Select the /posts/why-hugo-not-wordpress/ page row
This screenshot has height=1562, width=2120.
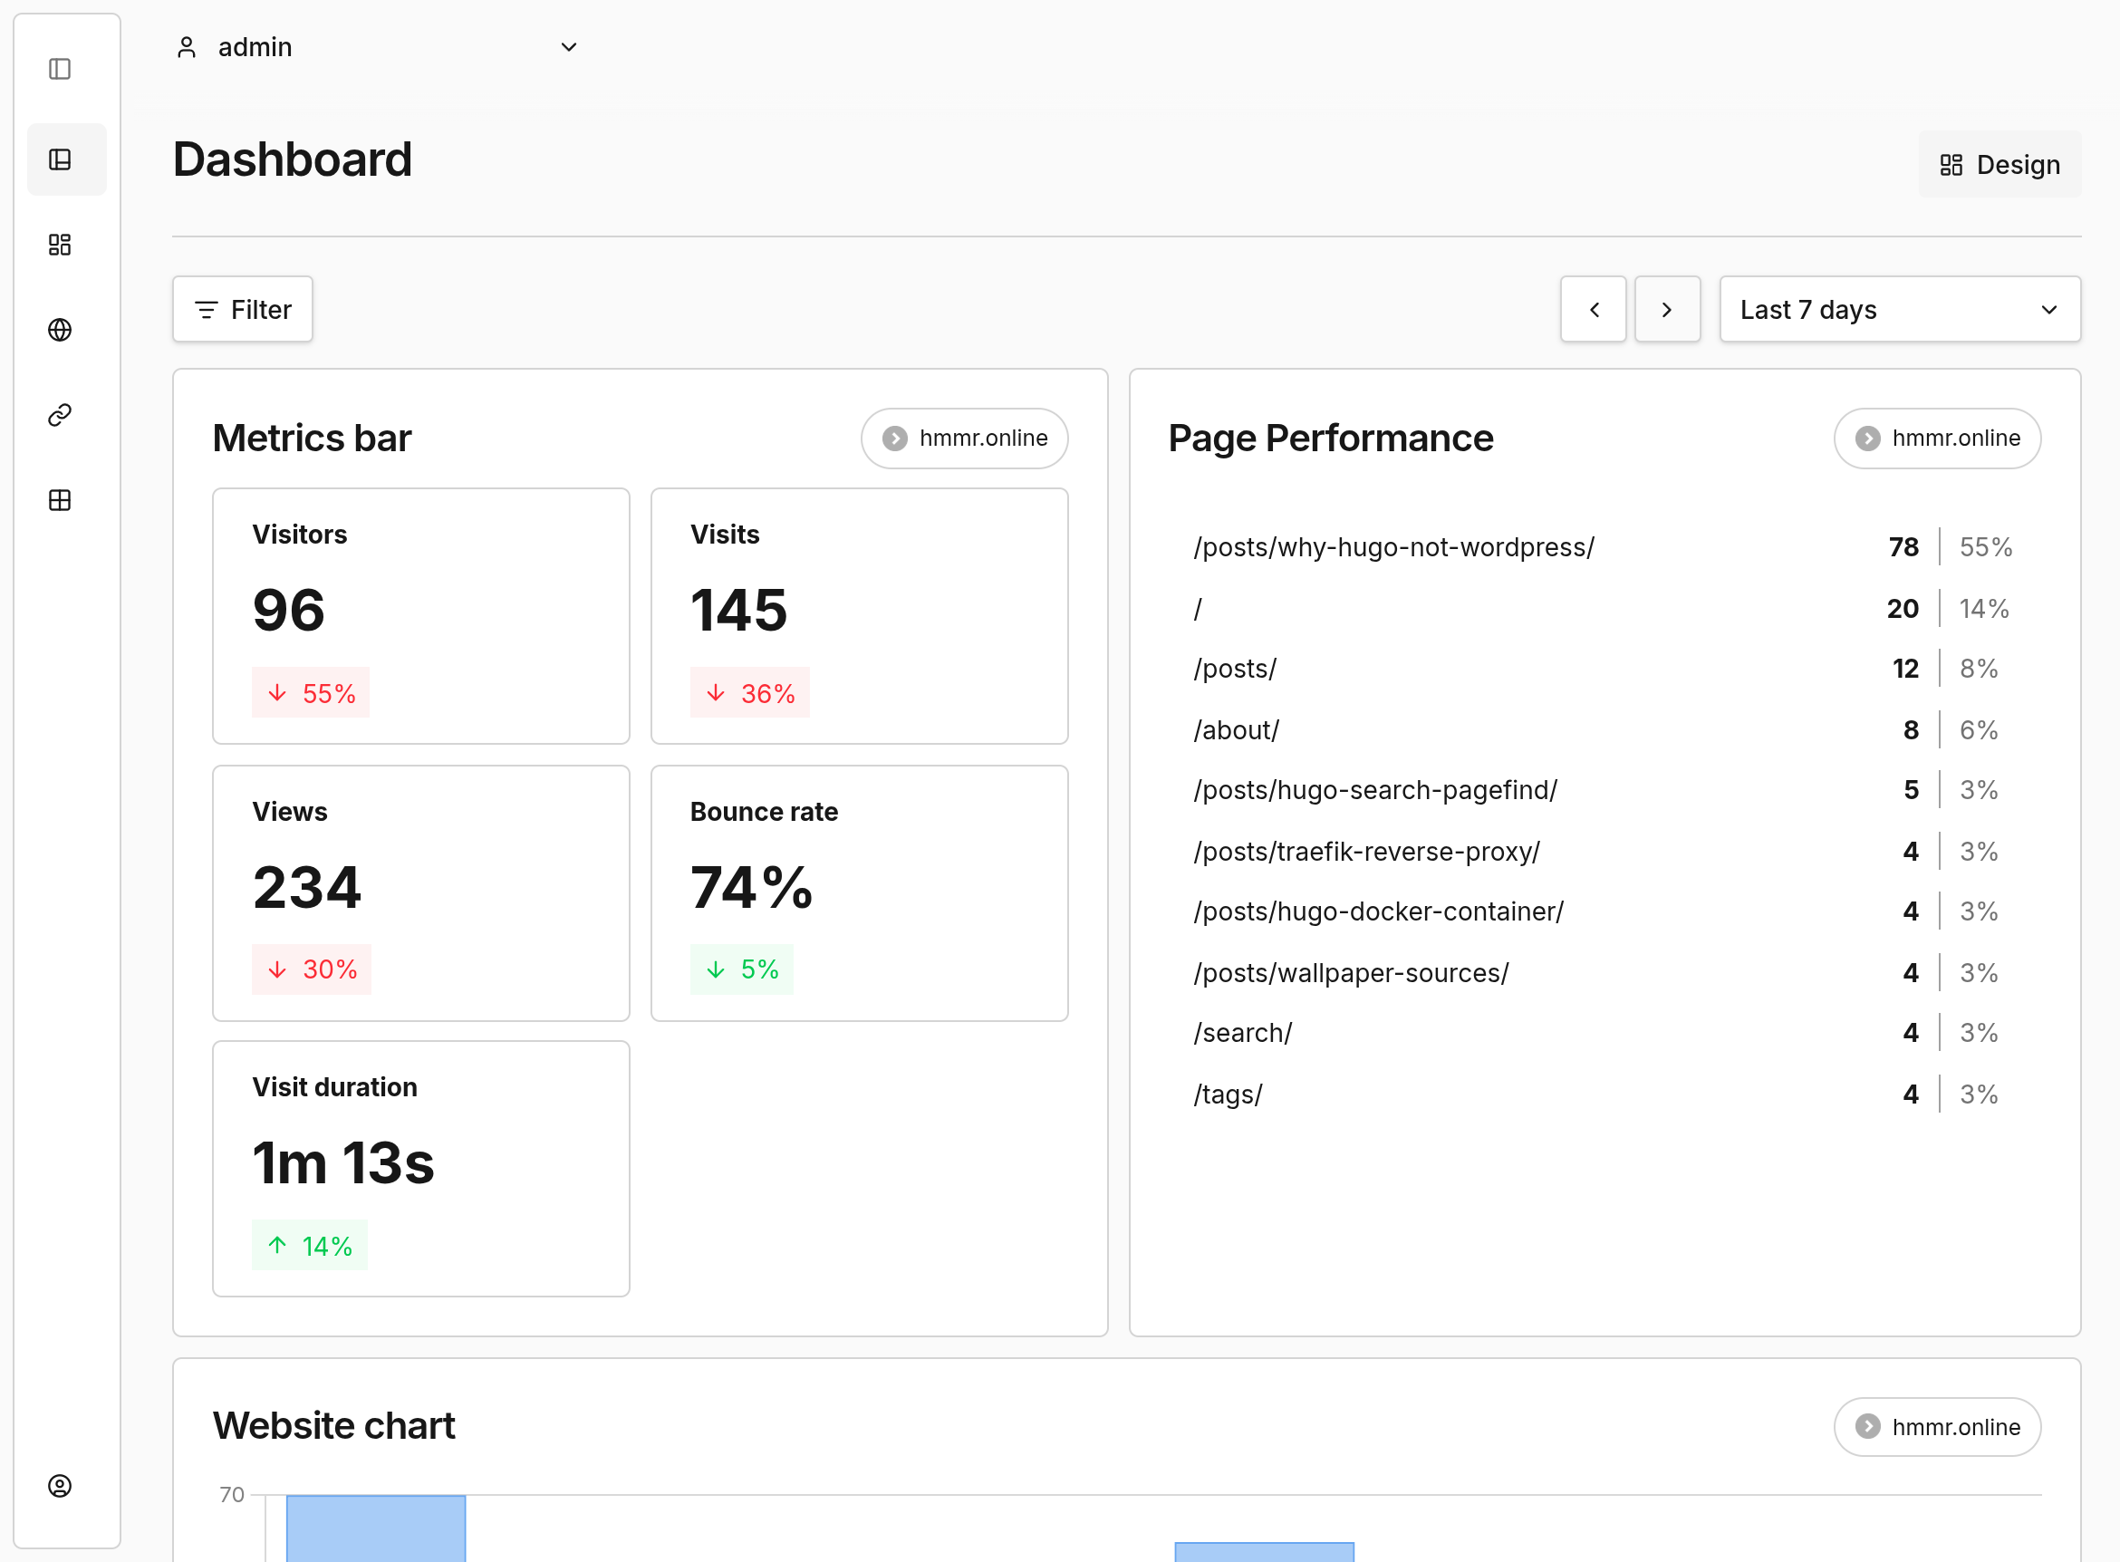1393,547
